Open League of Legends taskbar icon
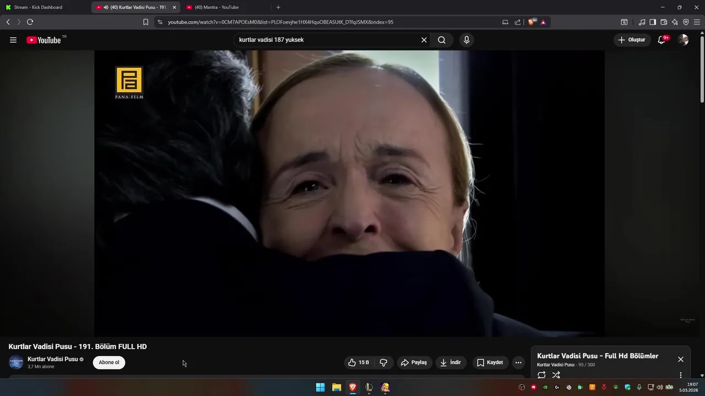The height and width of the screenshot is (396, 705). pyautogui.click(x=369, y=387)
